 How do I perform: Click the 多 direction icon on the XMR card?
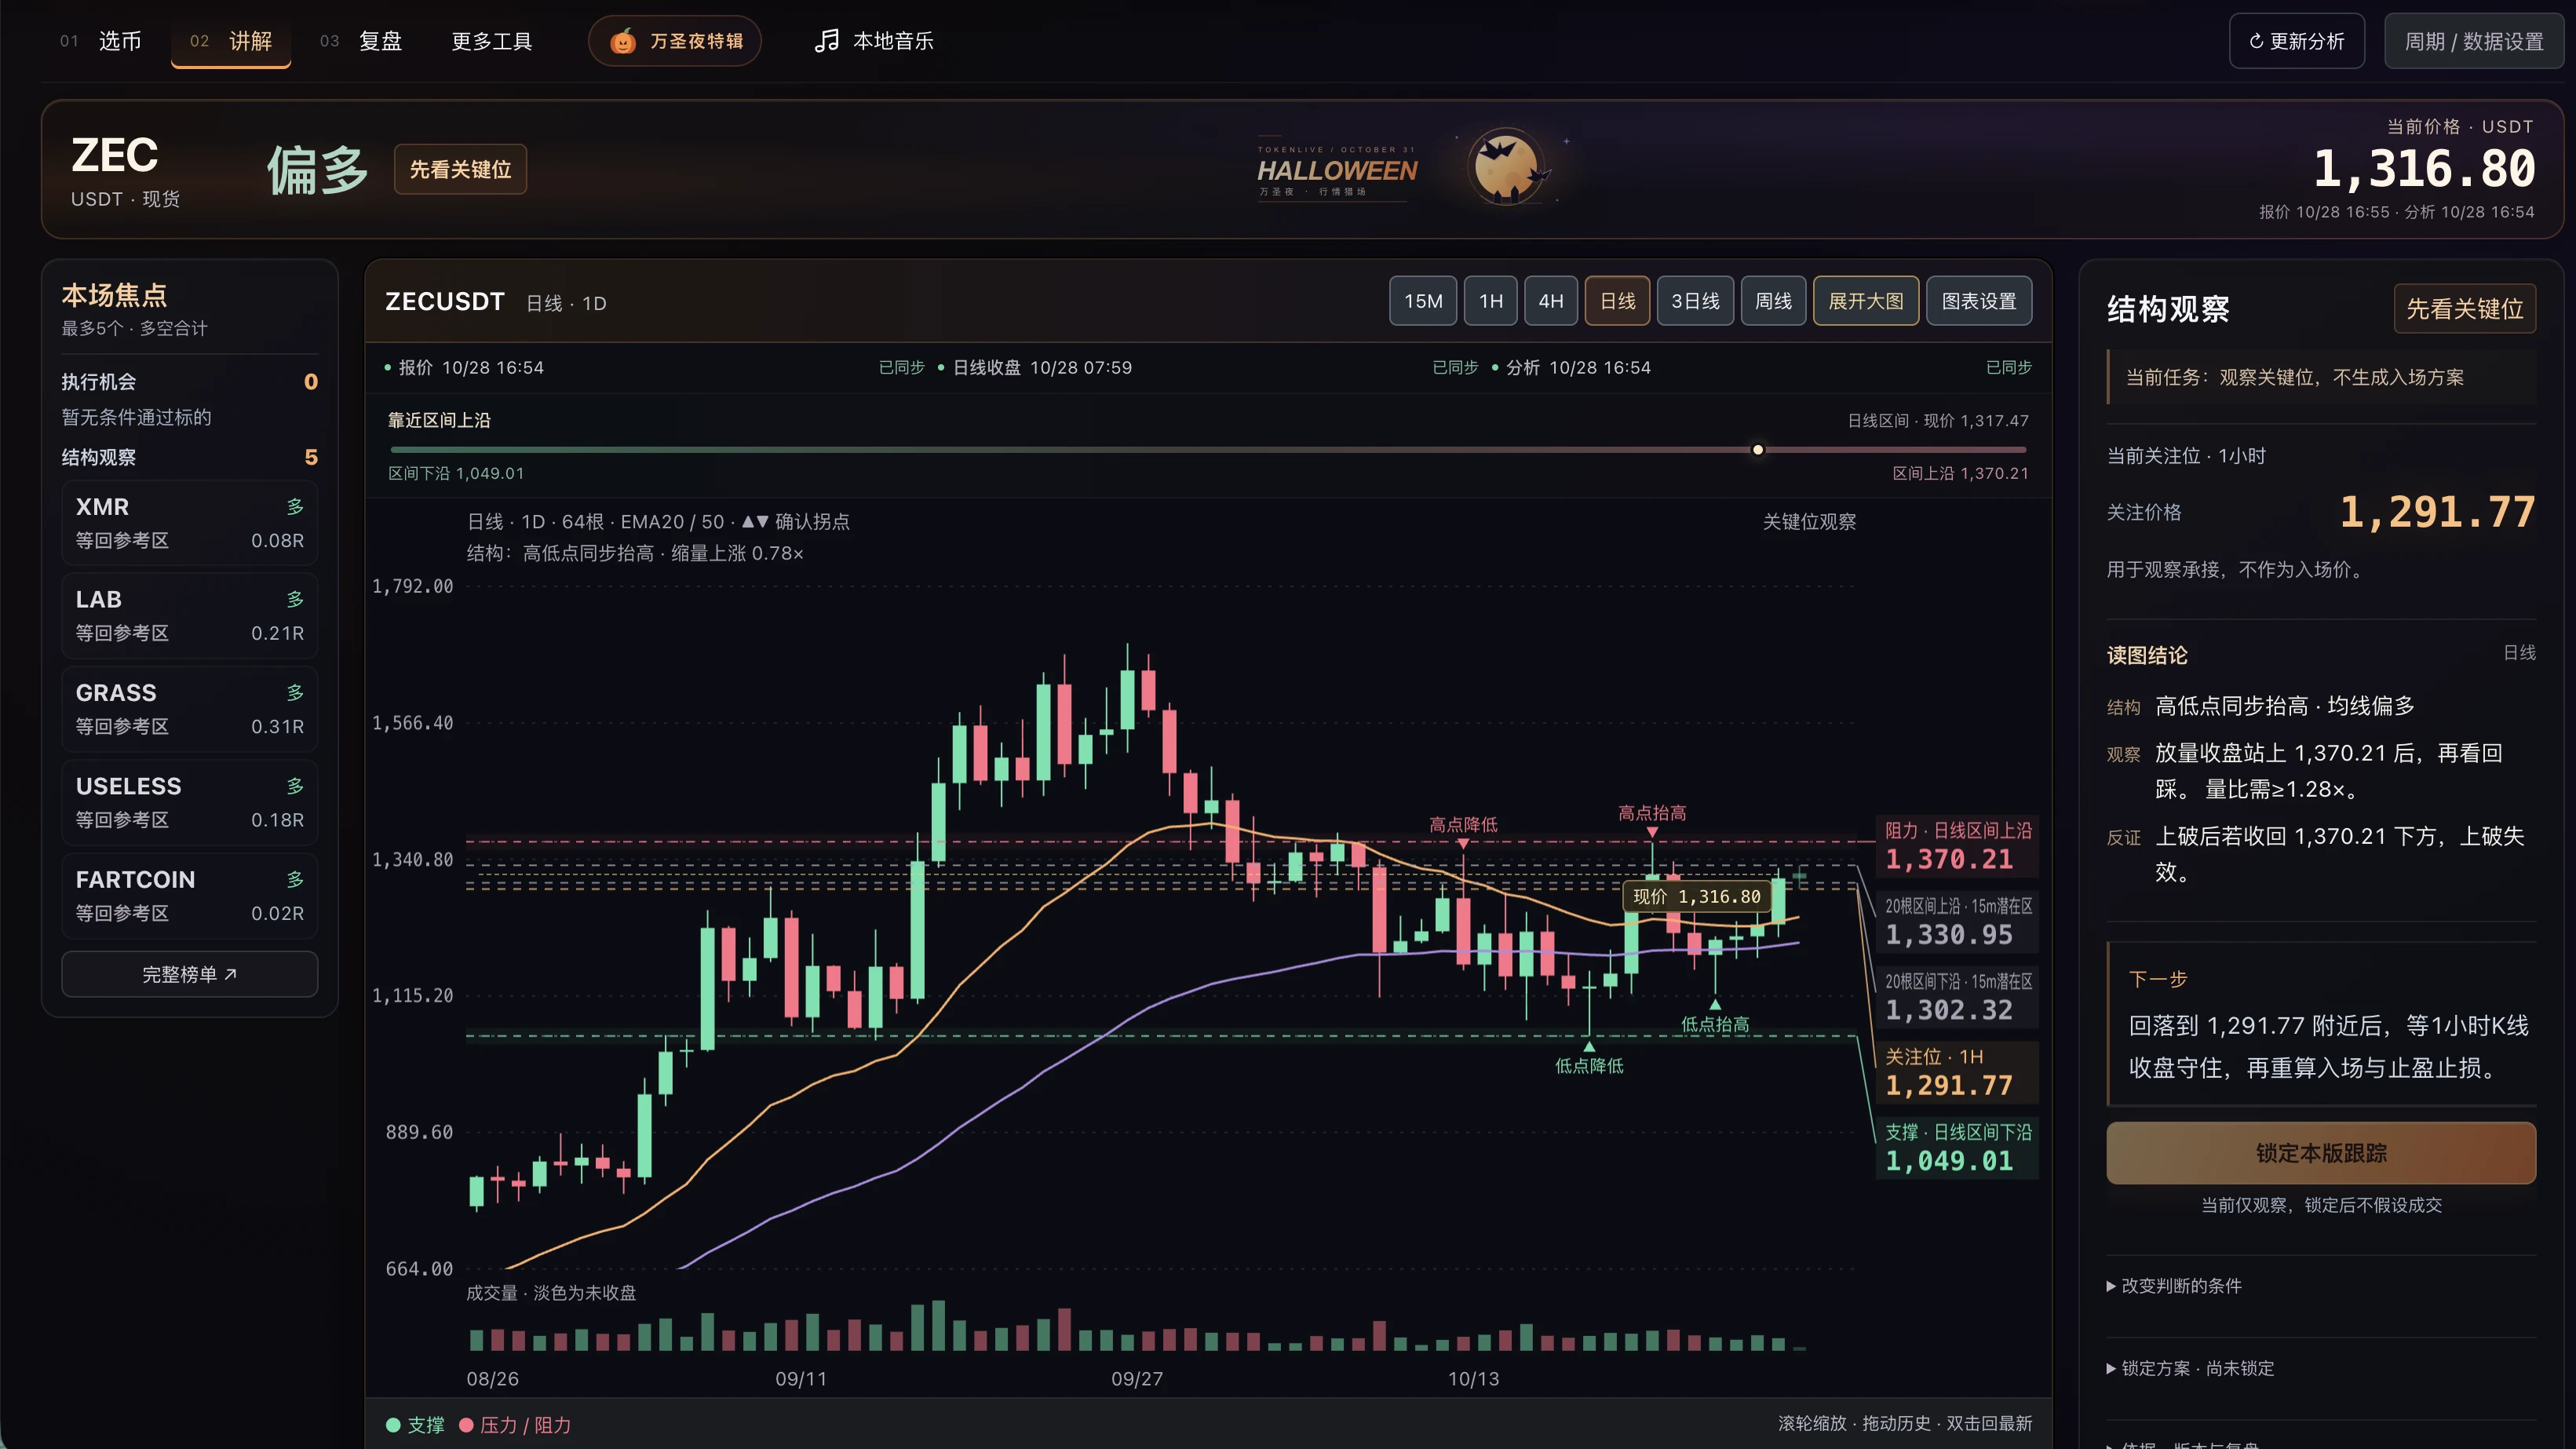click(x=295, y=507)
